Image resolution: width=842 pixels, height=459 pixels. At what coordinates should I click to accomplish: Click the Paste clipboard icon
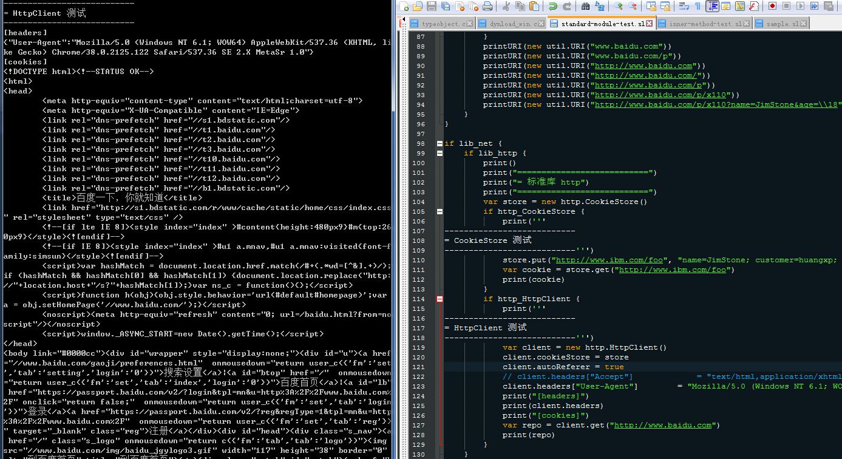click(534, 6)
